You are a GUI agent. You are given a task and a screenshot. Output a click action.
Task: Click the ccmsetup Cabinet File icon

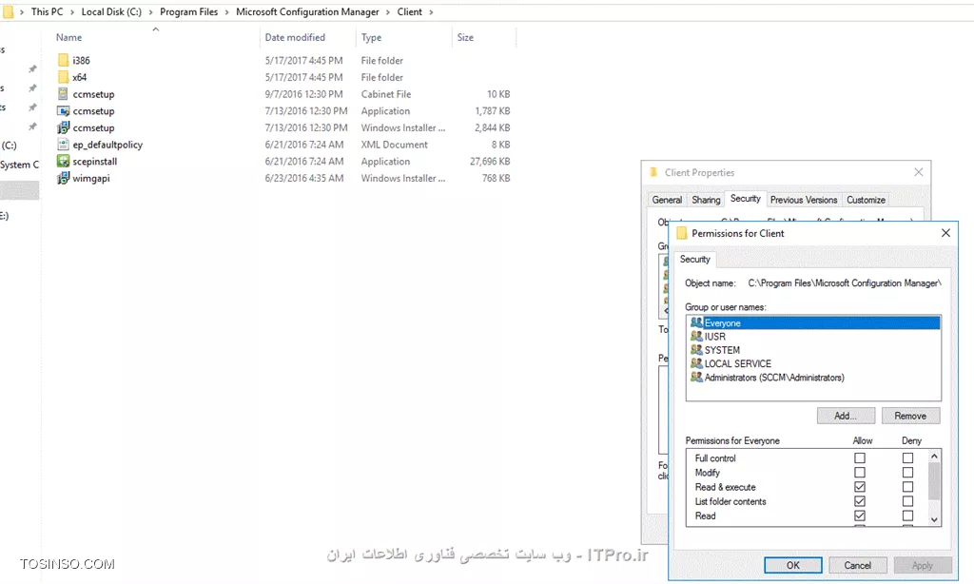point(63,94)
